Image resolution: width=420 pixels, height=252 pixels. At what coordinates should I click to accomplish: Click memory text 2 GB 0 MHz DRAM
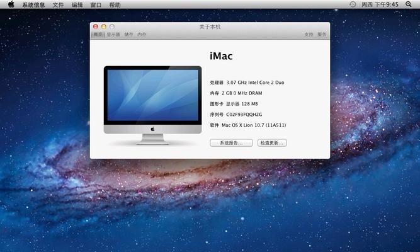242,93
